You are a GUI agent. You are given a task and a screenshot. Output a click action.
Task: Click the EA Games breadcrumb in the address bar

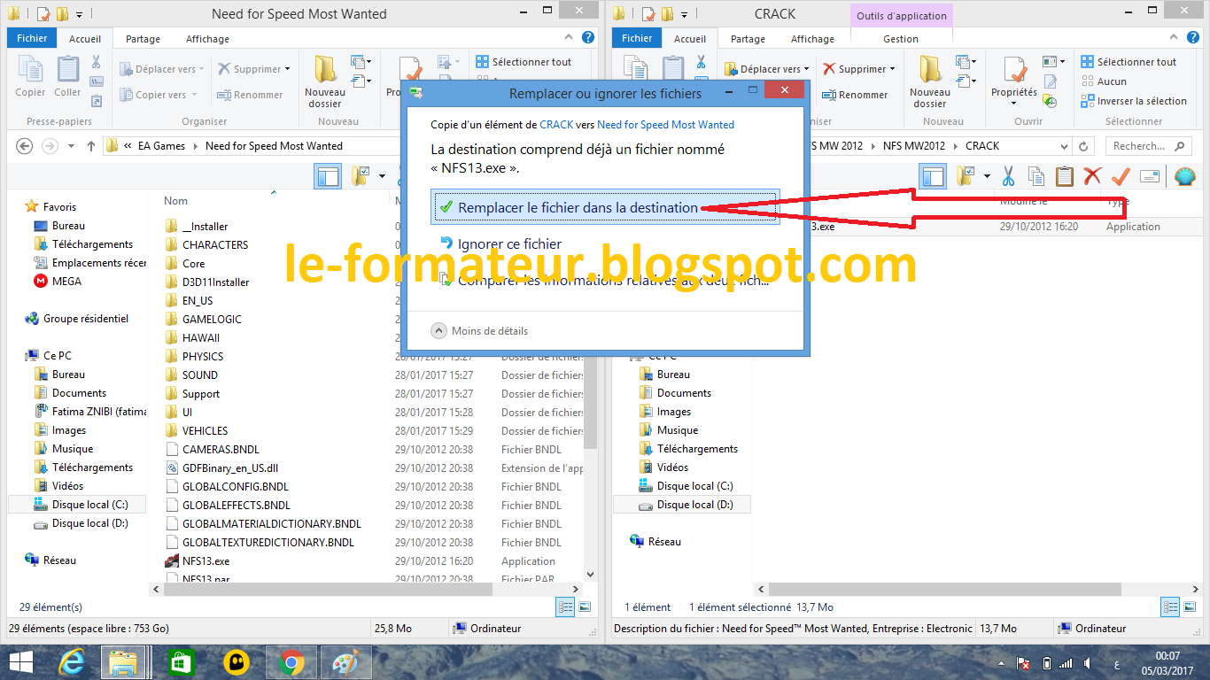(x=161, y=146)
